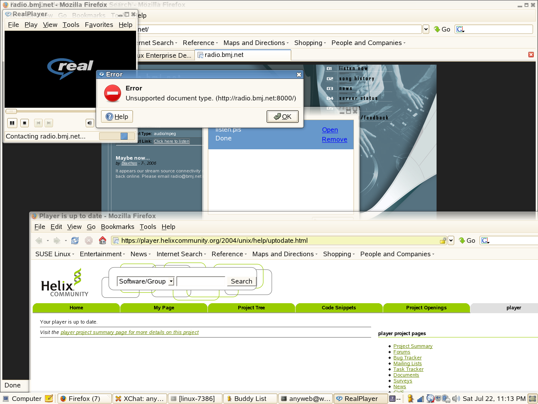
Task: Open Bookmarks menu in Helix Firefox window
Action: [118, 227]
